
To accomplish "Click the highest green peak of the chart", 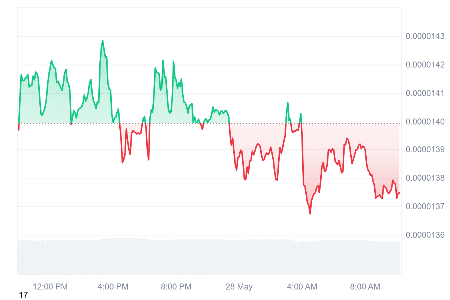I will (102, 41).
